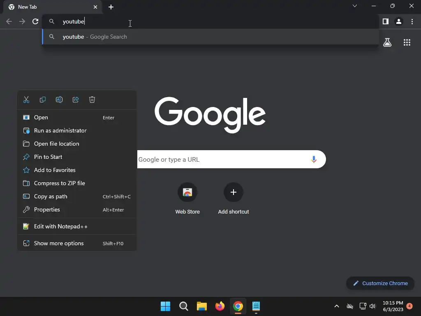Click the OneDrive cloud tray icon
This screenshot has height=316, width=421.
349,306
